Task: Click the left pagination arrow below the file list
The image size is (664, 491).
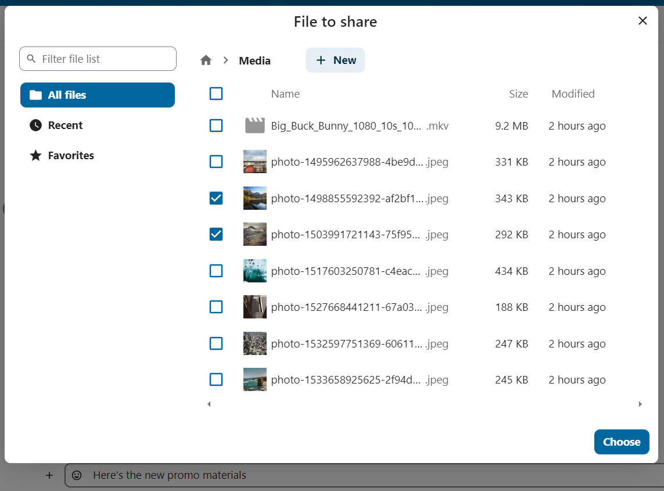Action: click(209, 404)
